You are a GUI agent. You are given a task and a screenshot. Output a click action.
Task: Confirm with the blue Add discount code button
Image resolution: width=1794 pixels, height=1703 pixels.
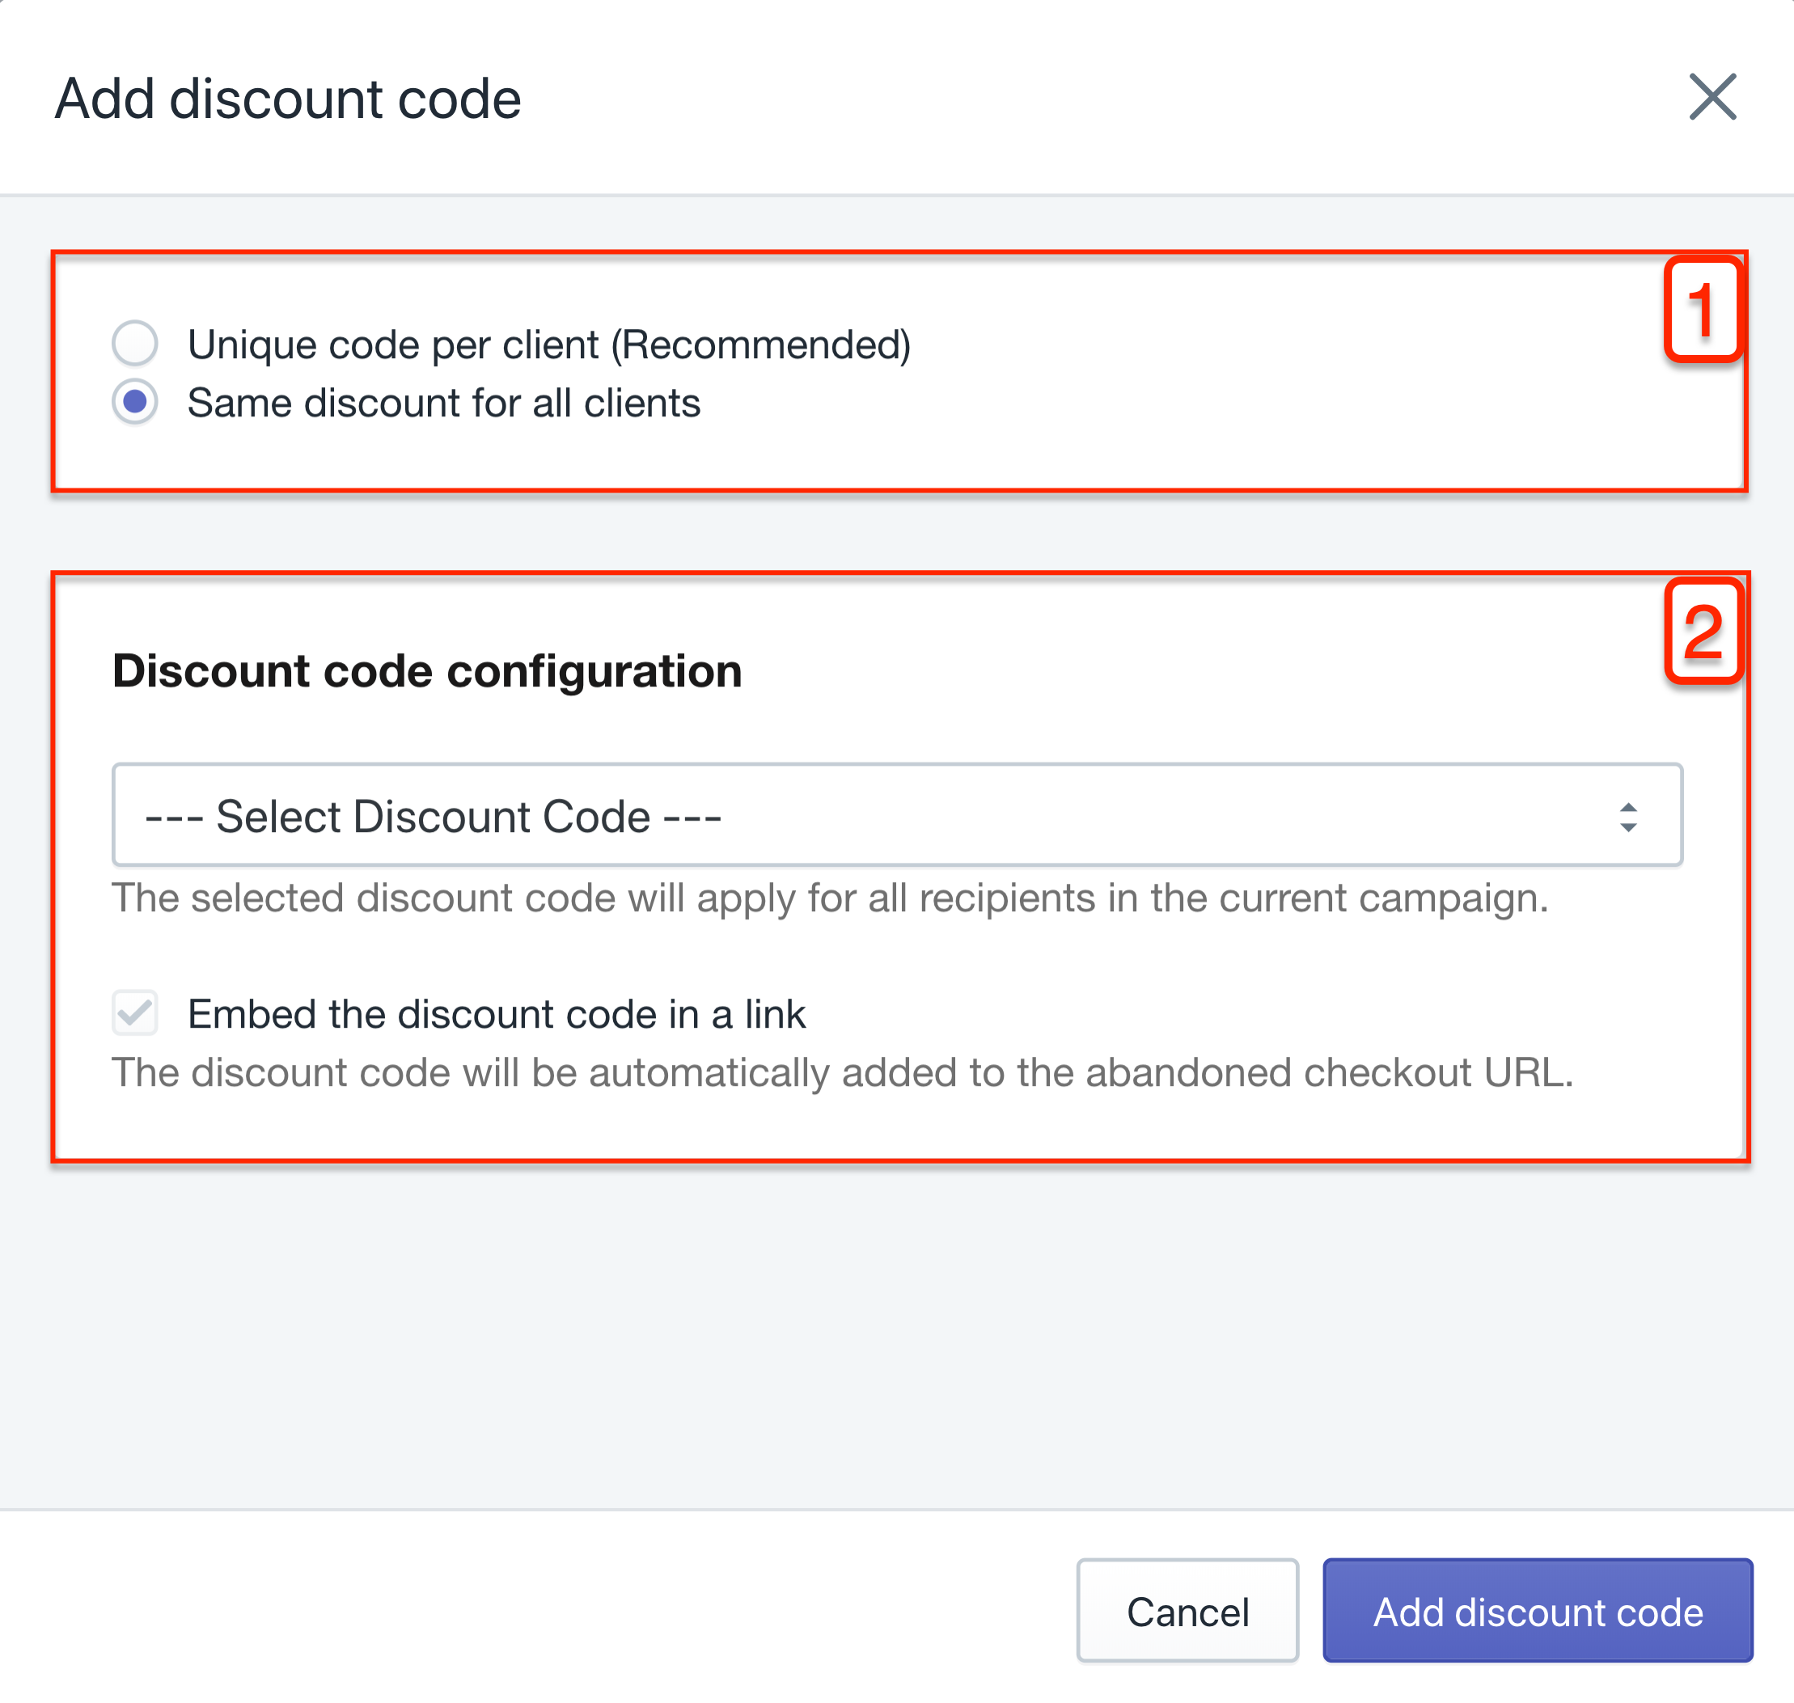[1537, 1612]
